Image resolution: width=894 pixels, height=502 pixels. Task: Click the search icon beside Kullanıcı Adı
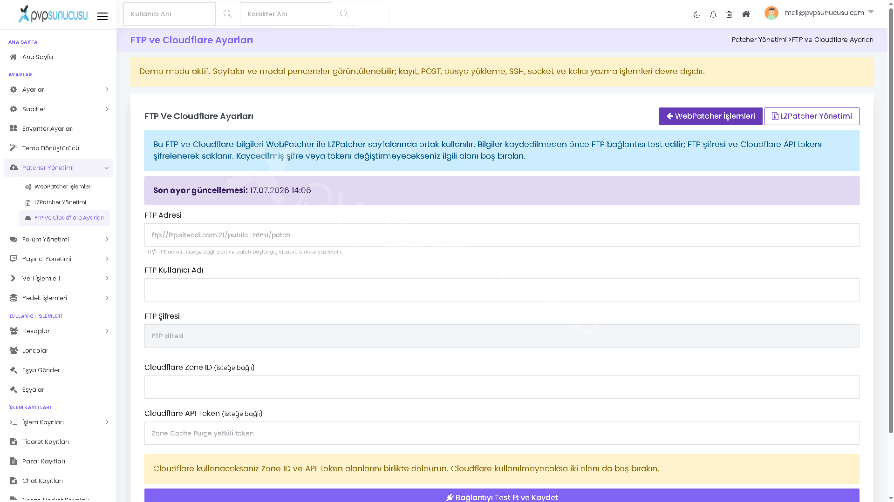(x=227, y=14)
